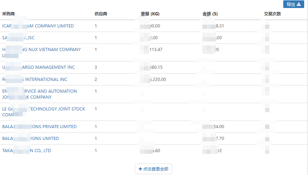Viewport: 308px width, 175px height.
Task: Open the BALA... IONS LIMITED buyer link
Action: coord(30,138)
